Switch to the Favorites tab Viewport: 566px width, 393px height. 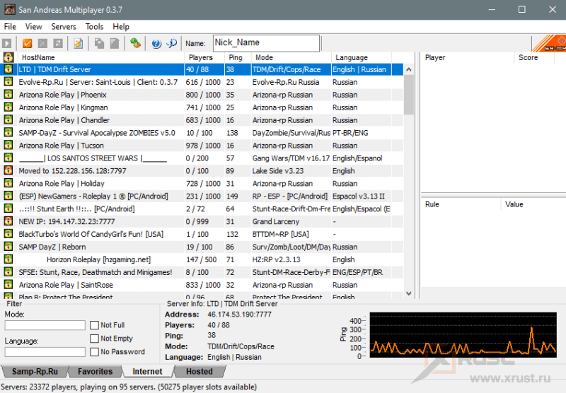[x=95, y=371]
